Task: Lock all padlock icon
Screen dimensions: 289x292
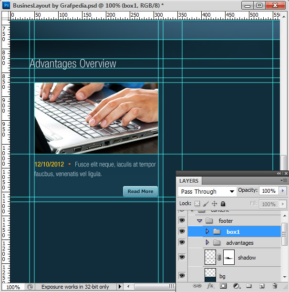Action: point(223,204)
